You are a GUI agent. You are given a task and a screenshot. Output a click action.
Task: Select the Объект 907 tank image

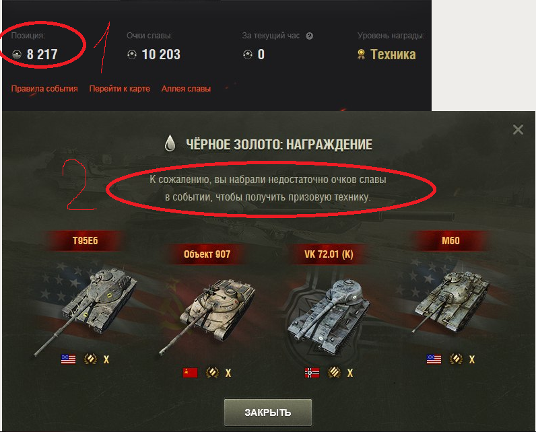tap(208, 316)
